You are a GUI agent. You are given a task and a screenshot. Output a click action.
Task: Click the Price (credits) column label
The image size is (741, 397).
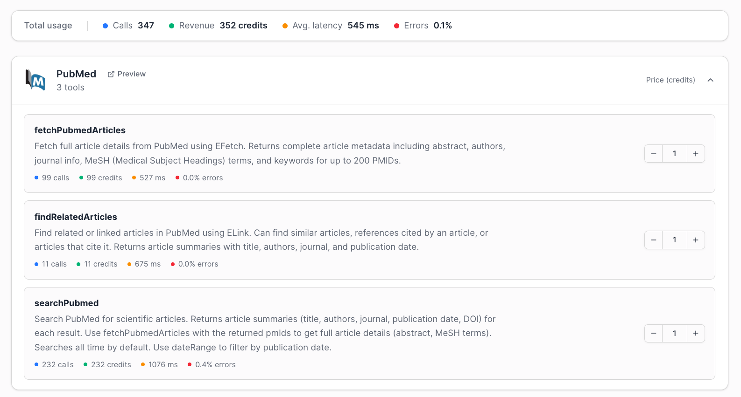(x=670, y=80)
